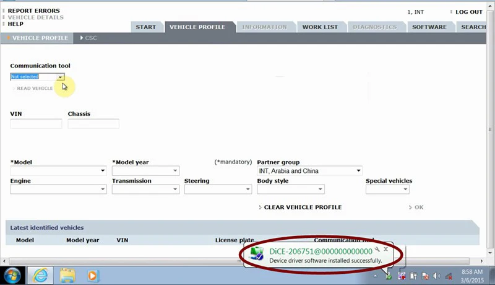Click the horizontal scrollbar right arrow

click(x=482, y=261)
